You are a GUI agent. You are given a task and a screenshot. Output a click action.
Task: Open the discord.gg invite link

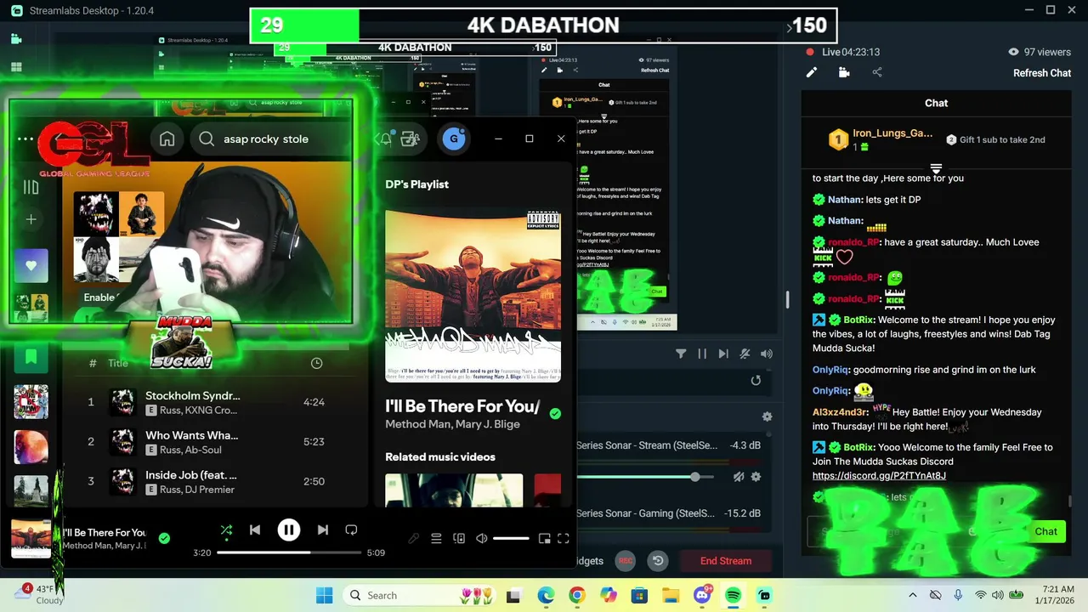[x=879, y=476]
